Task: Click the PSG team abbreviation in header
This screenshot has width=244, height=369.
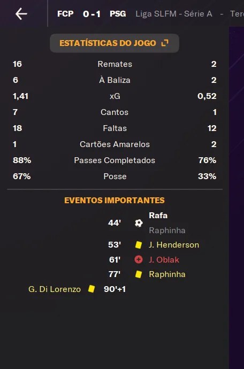Action: (118, 14)
